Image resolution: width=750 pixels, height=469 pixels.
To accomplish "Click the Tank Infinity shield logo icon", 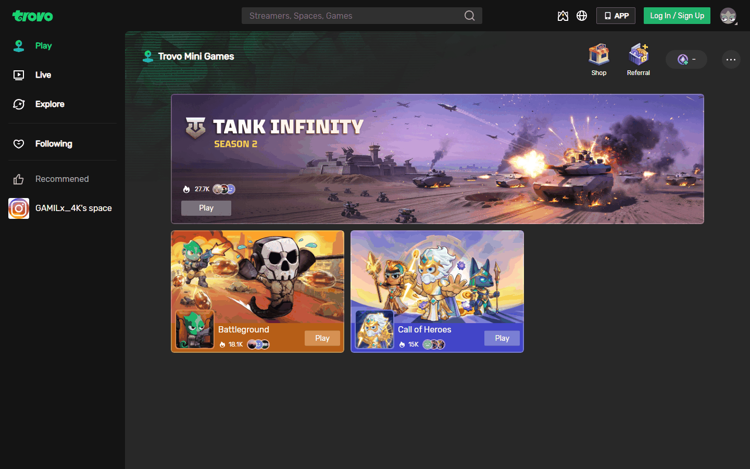I will coord(196,128).
